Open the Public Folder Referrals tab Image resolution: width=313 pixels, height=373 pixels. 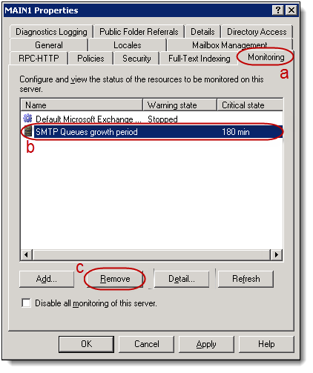click(139, 32)
